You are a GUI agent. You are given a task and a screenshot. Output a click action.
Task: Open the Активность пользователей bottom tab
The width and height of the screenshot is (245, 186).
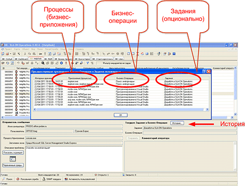pyautogui.click(x=80, y=179)
